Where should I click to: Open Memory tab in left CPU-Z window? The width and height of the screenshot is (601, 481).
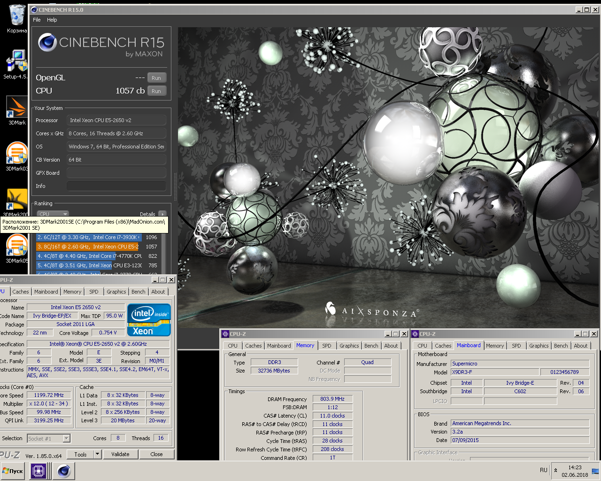72,292
